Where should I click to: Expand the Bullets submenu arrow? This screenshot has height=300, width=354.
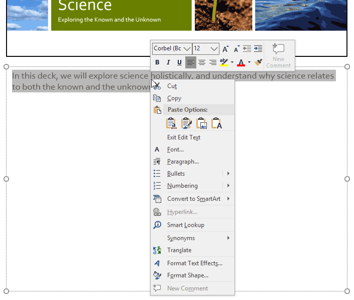228,174
